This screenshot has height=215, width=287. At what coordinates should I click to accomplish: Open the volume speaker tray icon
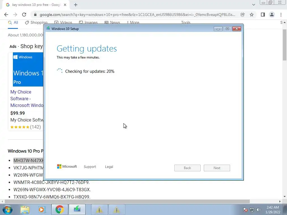[259, 210]
